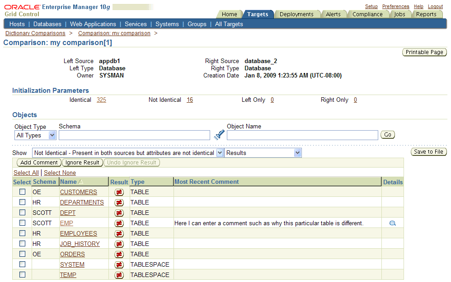Open the Comparison: my comparison breadcrumb
The width and height of the screenshot is (451, 282).
tap(114, 33)
